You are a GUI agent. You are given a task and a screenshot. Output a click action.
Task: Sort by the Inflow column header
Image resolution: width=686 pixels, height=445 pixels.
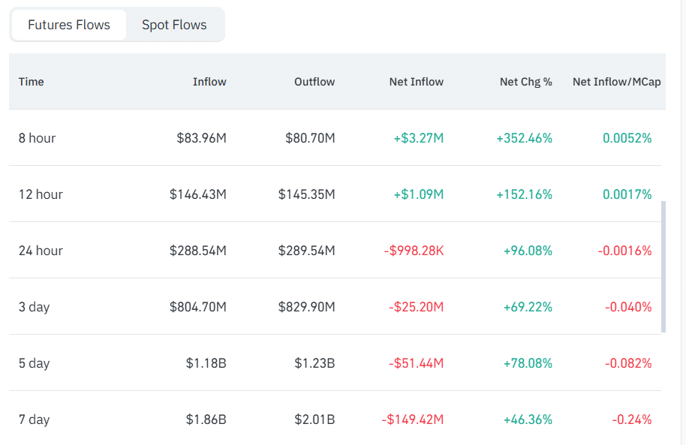pos(209,82)
